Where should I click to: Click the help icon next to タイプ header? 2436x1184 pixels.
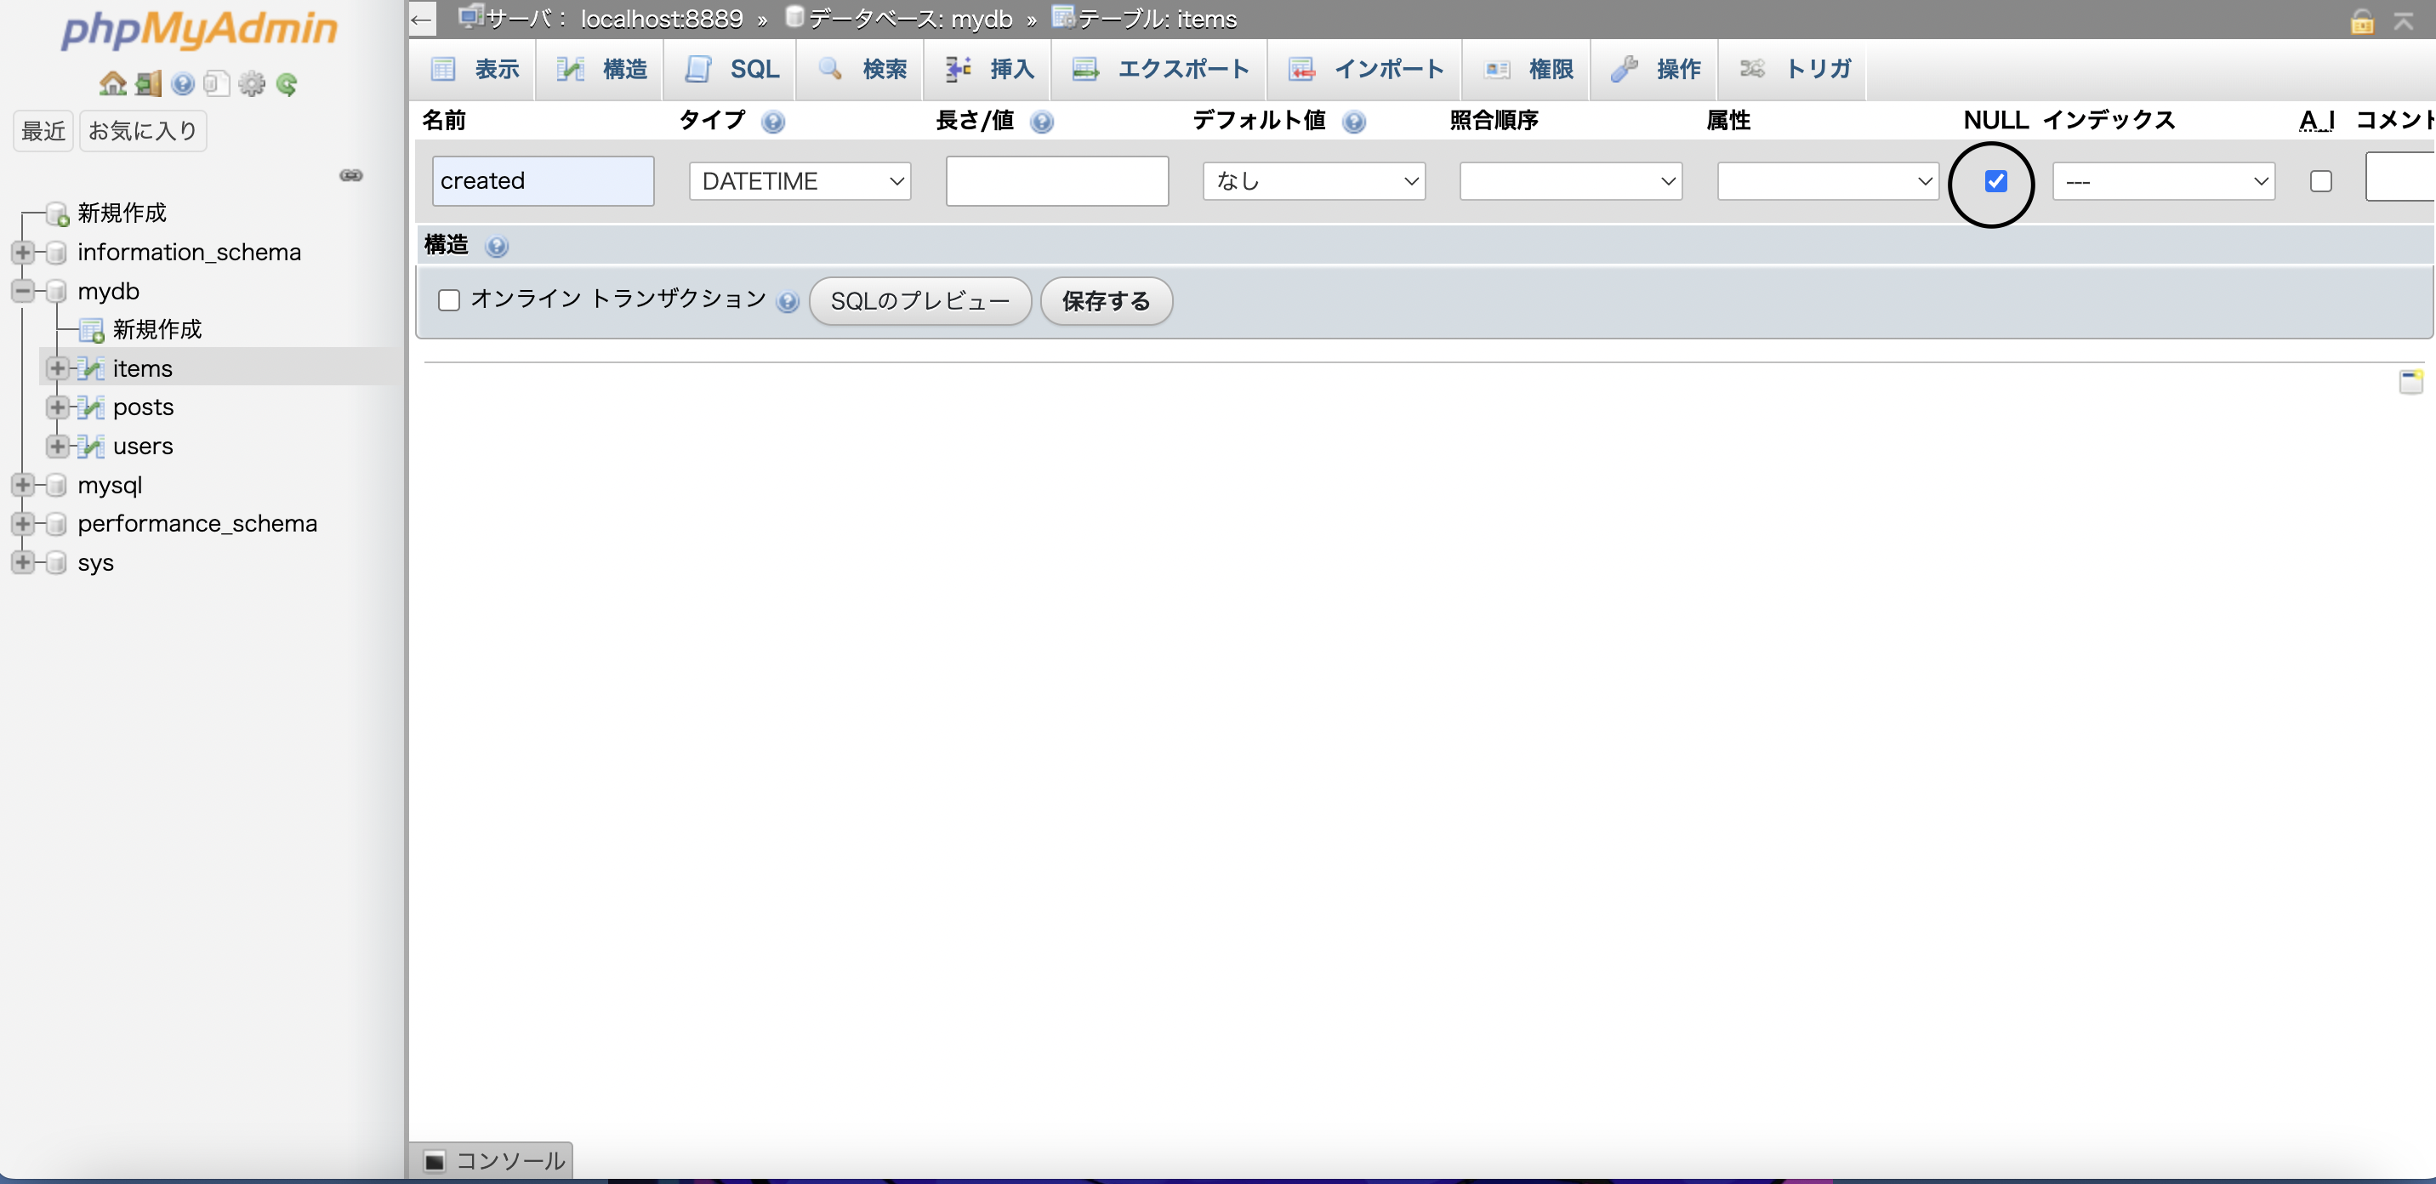click(x=773, y=122)
